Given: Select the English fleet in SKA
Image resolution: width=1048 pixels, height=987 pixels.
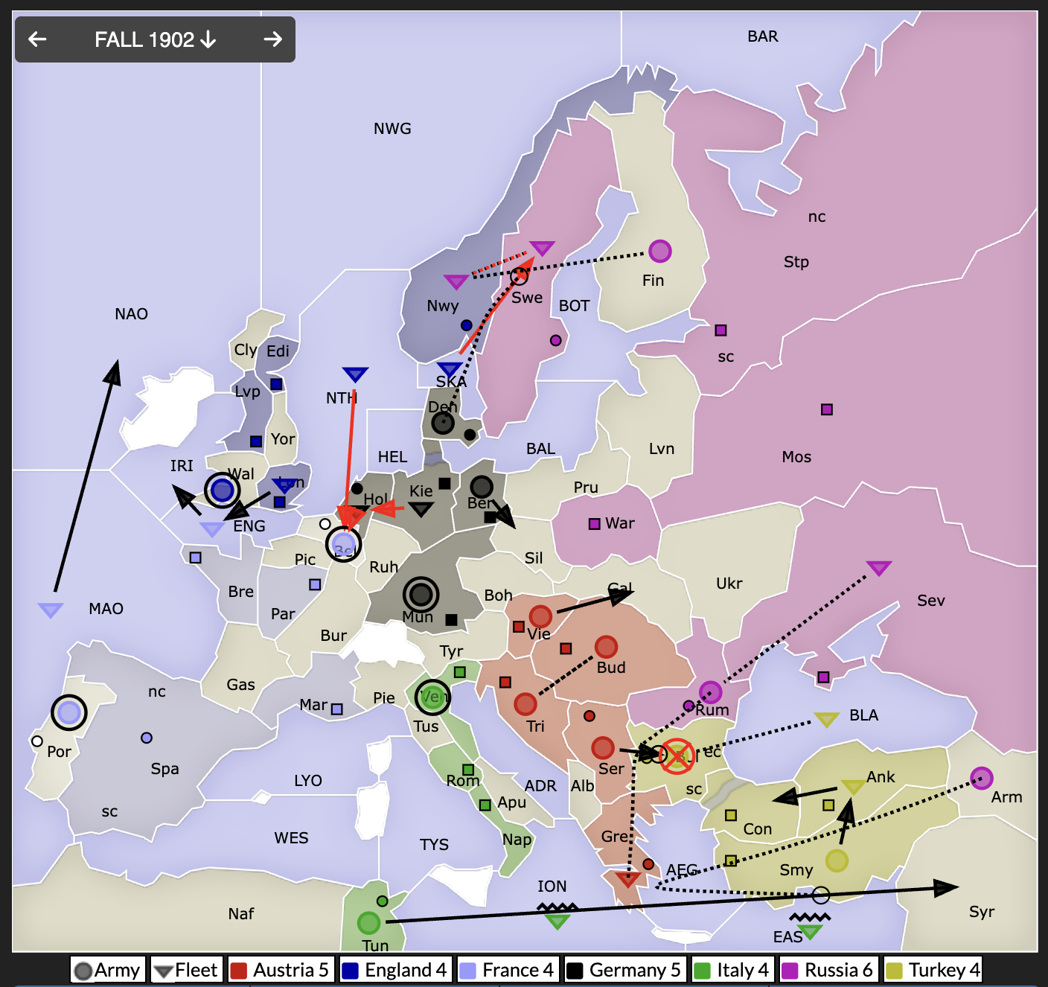Looking at the screenshot, I should pos(450,369).
